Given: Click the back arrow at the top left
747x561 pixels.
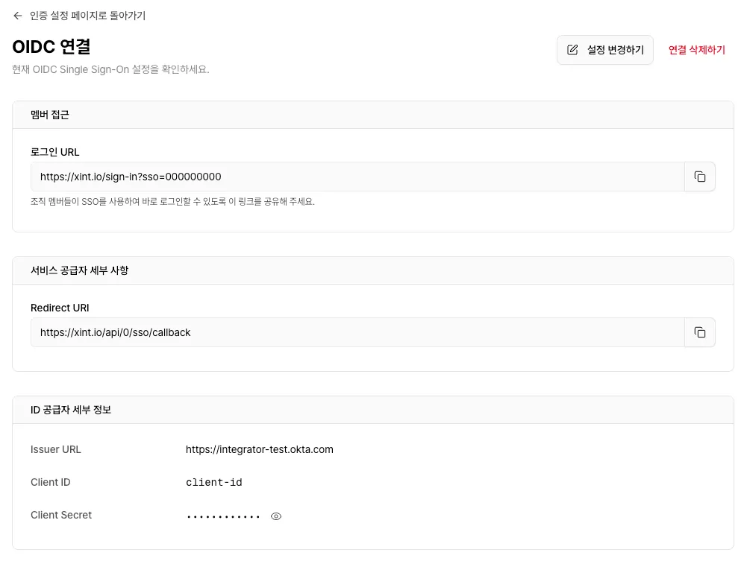Looking at the screenshot, I should click(x=18, y=15).
